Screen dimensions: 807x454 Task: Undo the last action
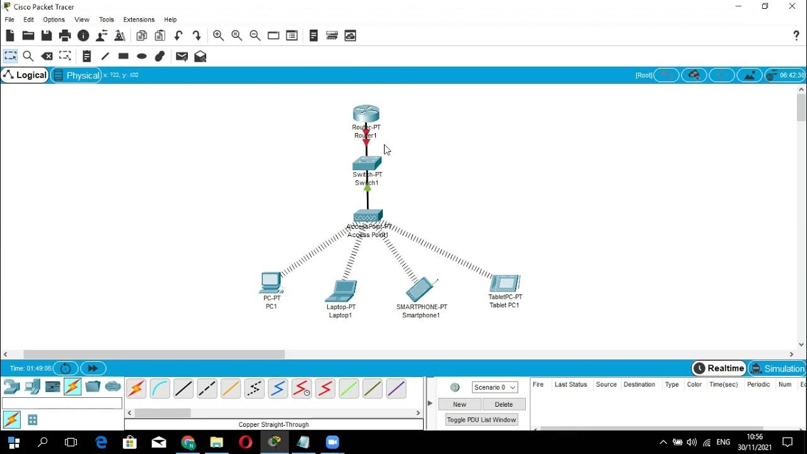178,36
